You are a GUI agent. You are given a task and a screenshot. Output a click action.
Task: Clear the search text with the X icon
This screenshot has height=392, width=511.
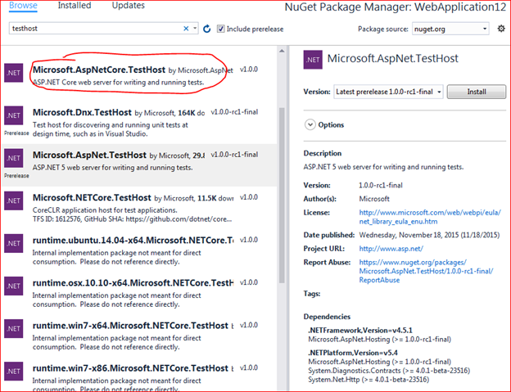tap(186, 29)
